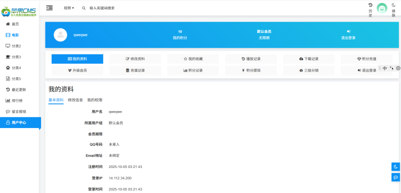The image size is (401, 193).
Task: Click the Email地址 value 未绑定
Action: [x=114, y=155]
